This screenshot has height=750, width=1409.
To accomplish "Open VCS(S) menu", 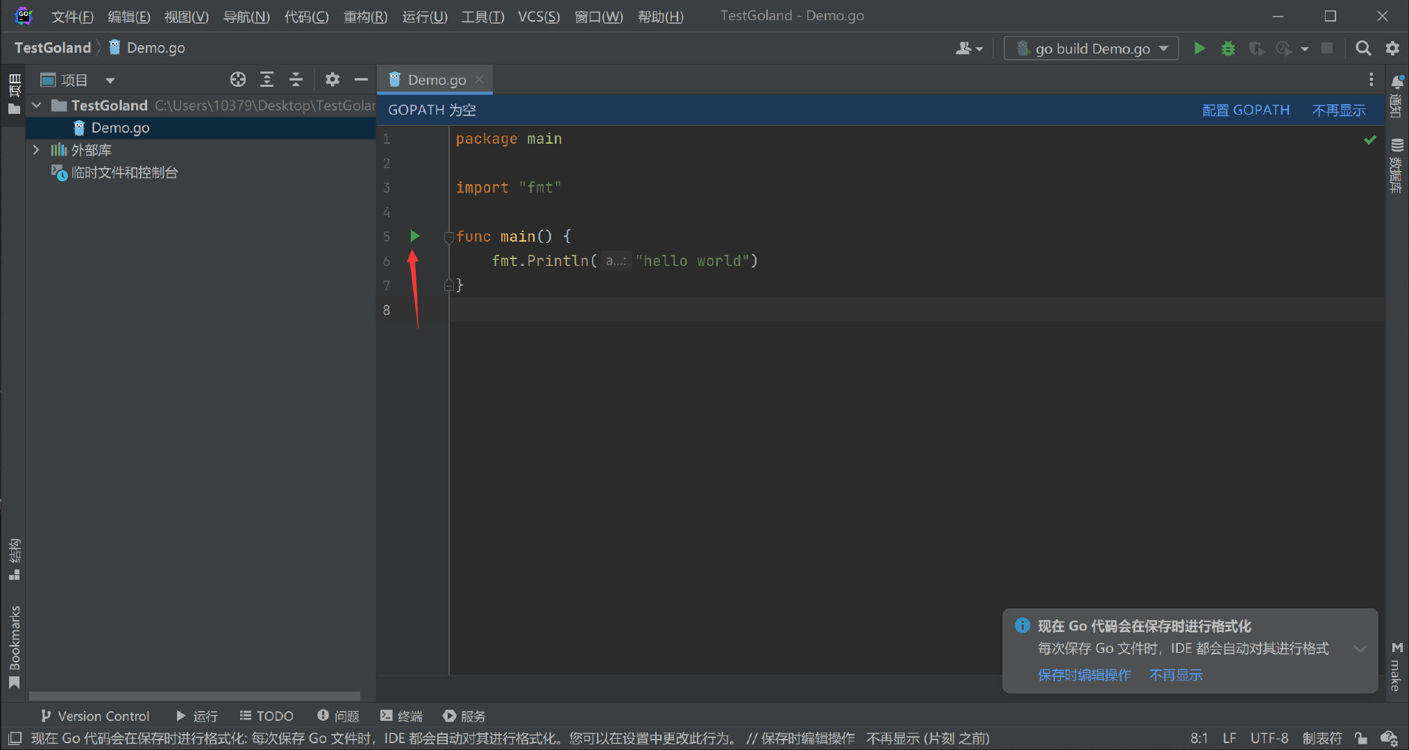I will (539, 16).
